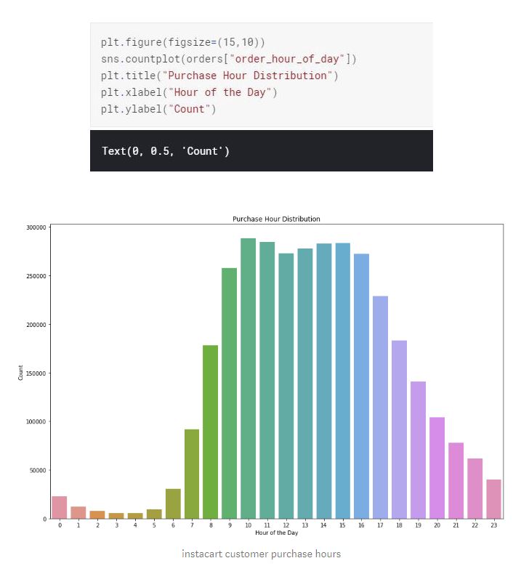Image resolution: width=521 pixels, height=574 pixels.
Task: Click the chart title Purchase Hour Distribution
Action: click(276, 219)
